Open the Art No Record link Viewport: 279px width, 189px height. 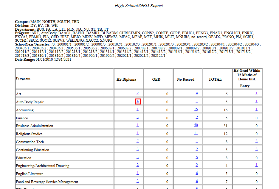pos(197,93)
